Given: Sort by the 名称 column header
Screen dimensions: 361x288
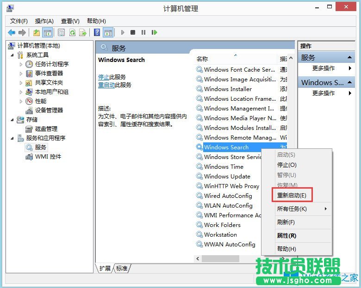Looking at the screenshot, I should [x=236, y=59].
